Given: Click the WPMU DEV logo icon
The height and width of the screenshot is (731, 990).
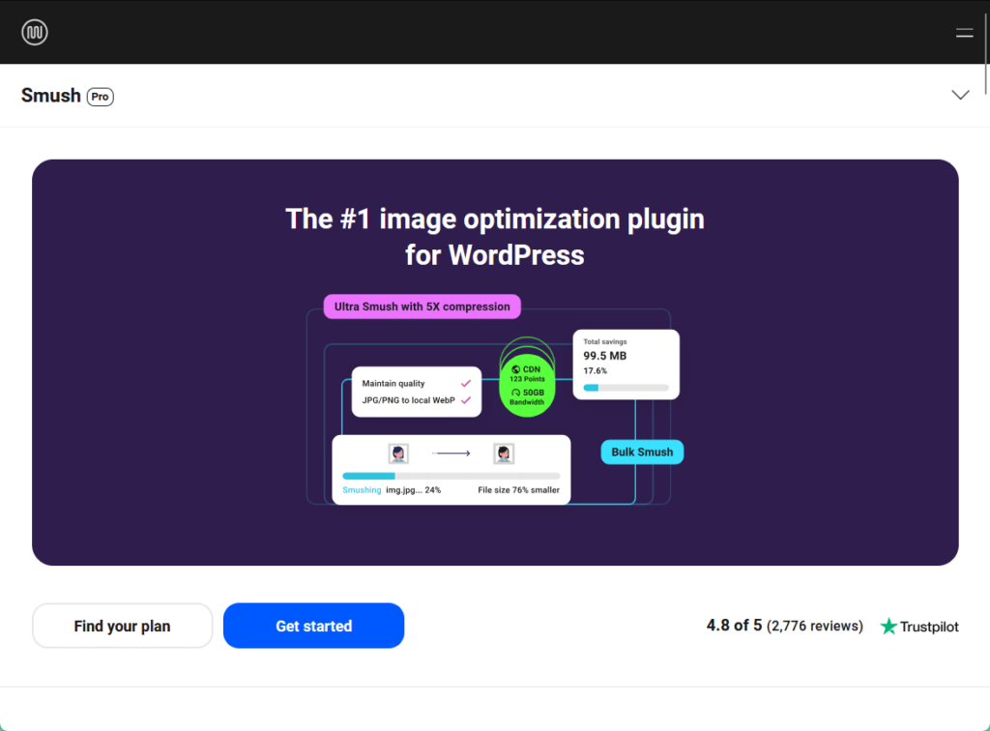Looking at the screenshot, I should [x=35, y=32].
